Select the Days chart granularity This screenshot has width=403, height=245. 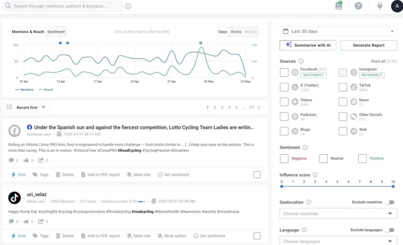pyautogui.click(x=223, y=31)
